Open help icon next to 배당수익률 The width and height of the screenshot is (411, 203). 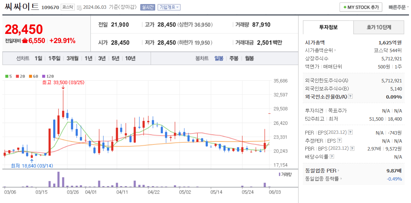pyautogui.click(x=332, y=157)
